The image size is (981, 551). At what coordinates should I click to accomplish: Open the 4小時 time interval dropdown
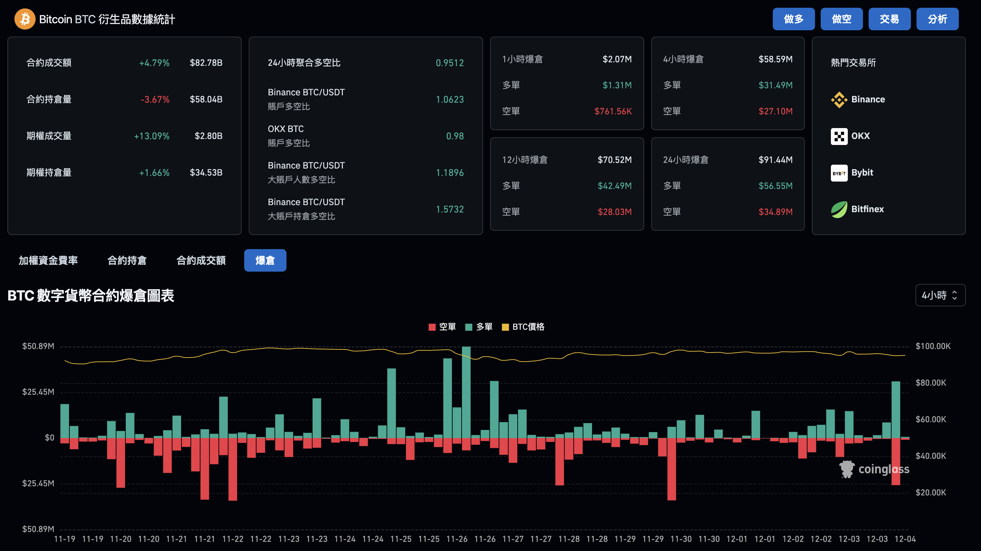coord(940,295)
